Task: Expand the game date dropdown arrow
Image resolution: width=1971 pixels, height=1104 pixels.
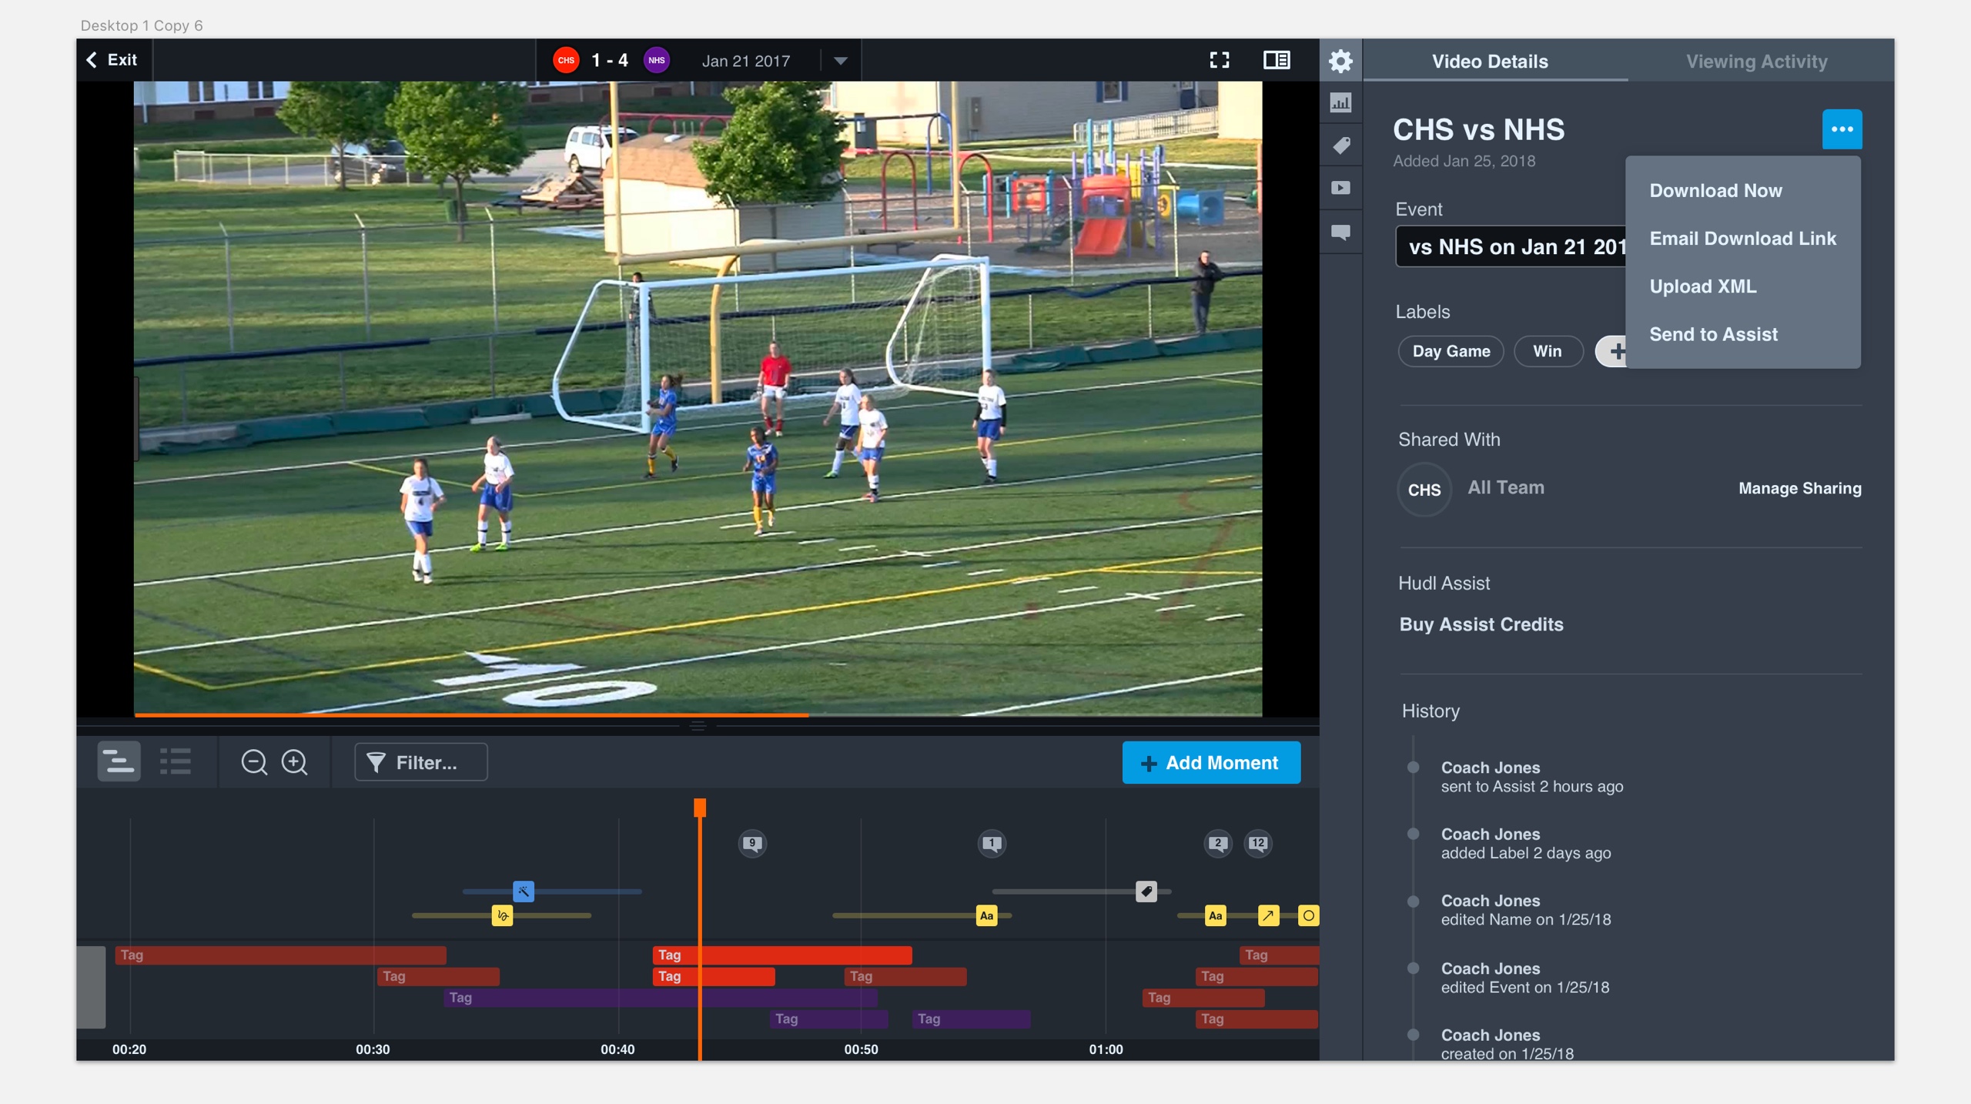Action: 841,61
